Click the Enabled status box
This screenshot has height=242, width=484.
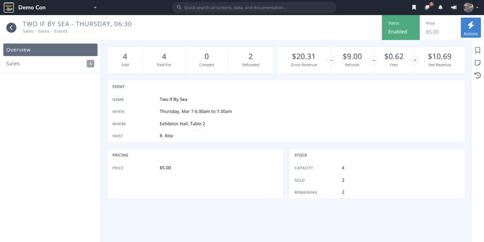coord(401,28)
